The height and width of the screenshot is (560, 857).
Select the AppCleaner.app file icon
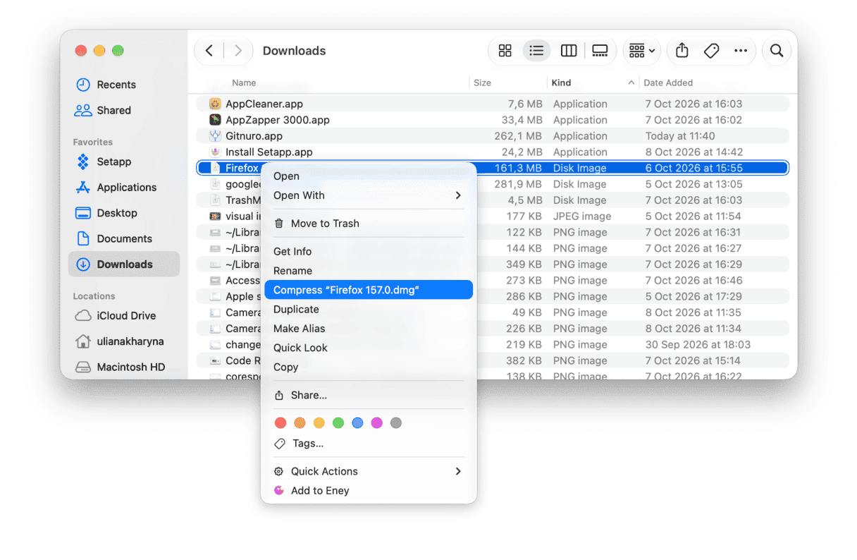(215, 104)
